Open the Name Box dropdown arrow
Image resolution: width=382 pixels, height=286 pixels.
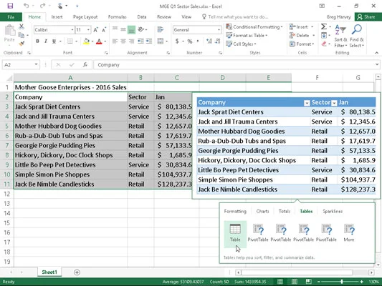36,64
